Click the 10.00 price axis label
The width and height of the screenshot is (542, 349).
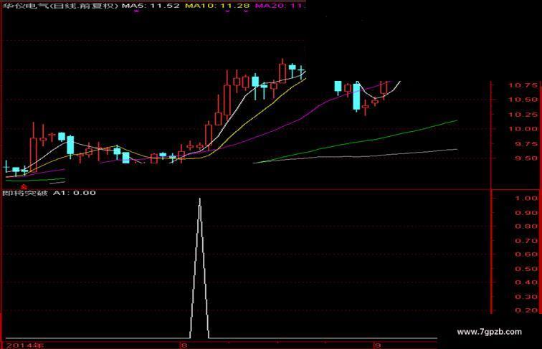(523, 129)
